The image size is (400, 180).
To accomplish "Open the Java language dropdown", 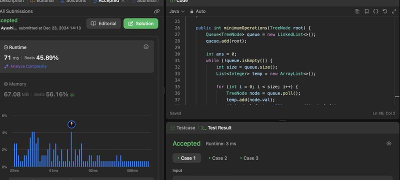I will click(177, 11).
